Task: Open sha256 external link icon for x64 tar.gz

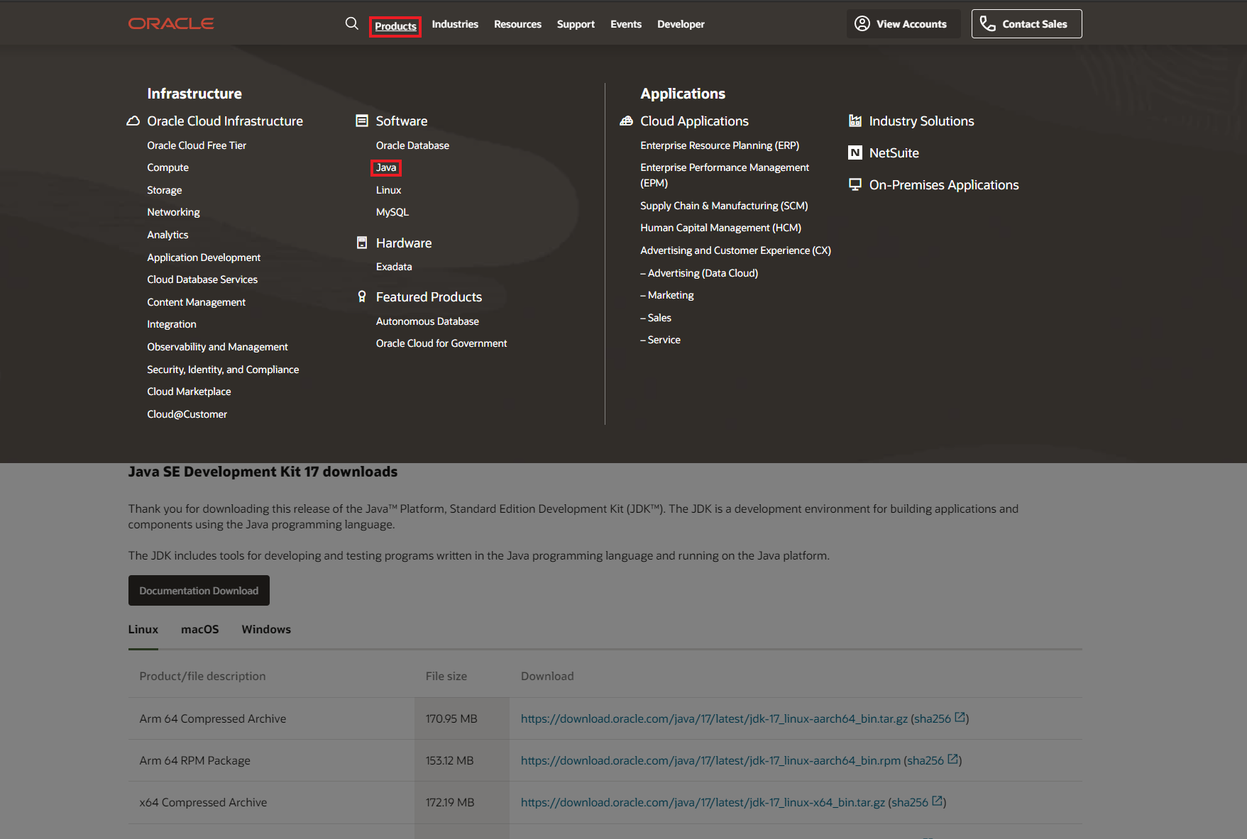Action: 937,801
